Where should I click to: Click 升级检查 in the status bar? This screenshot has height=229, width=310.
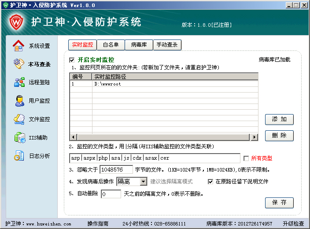[x=293, y=224]
